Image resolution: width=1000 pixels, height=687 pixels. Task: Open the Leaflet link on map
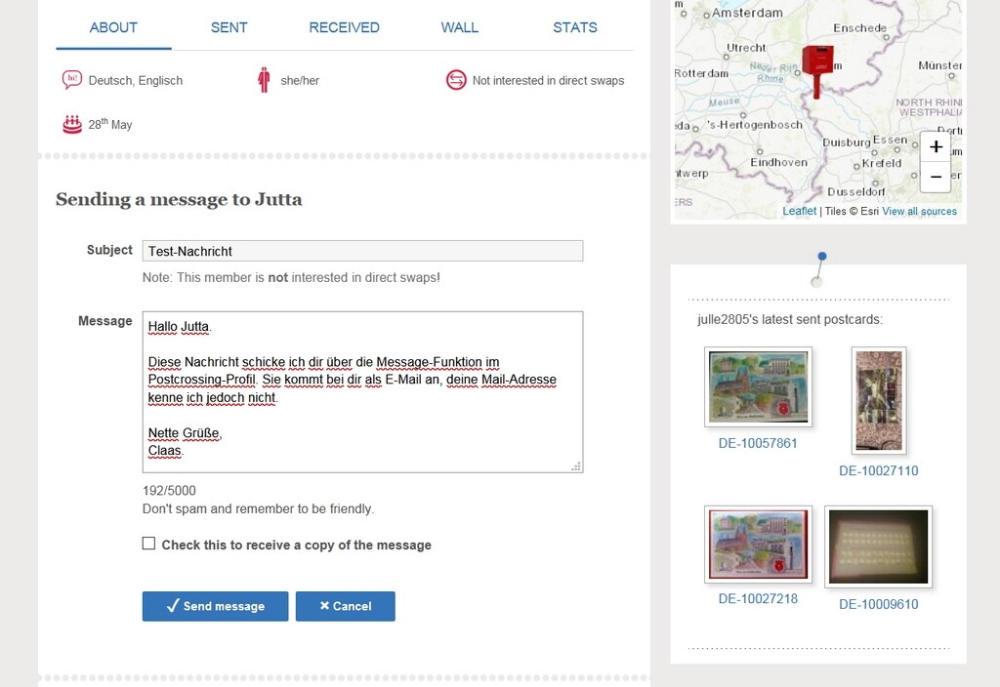pos(799,211)
